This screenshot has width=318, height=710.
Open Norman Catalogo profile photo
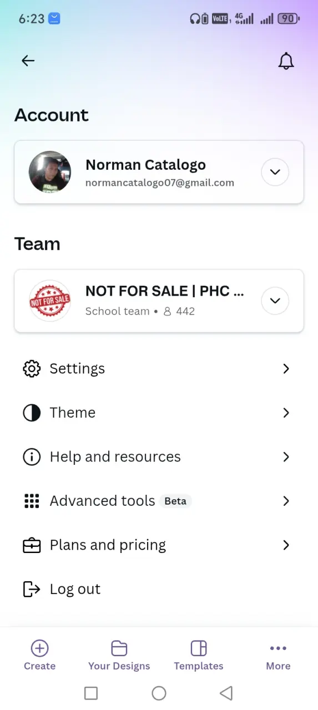[50, 172]
